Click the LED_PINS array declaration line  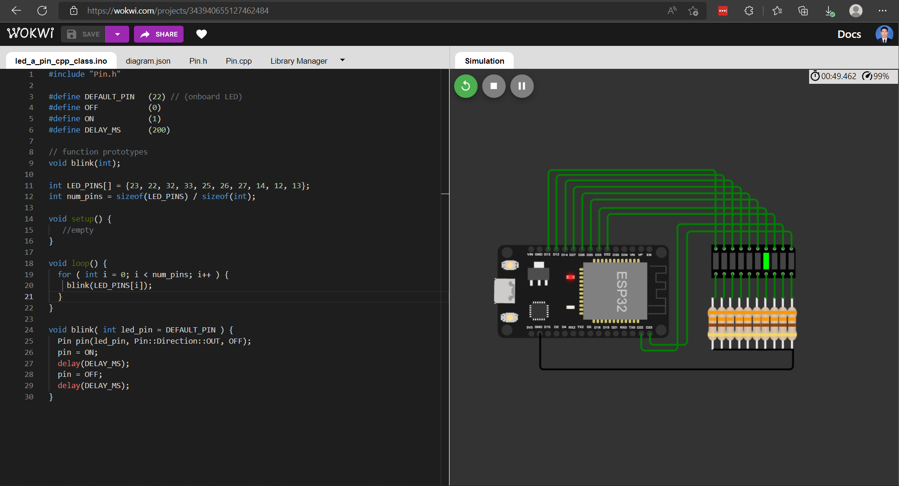point(179,185)
